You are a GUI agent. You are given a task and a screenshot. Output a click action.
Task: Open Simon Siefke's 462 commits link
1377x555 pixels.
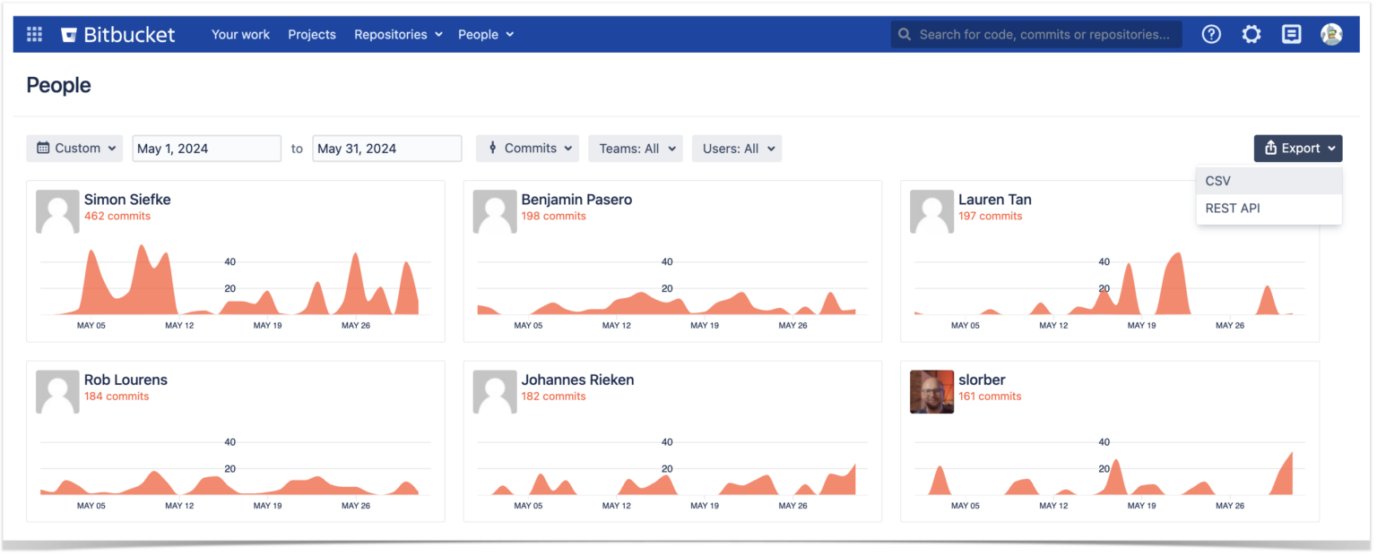click(117, 216)
